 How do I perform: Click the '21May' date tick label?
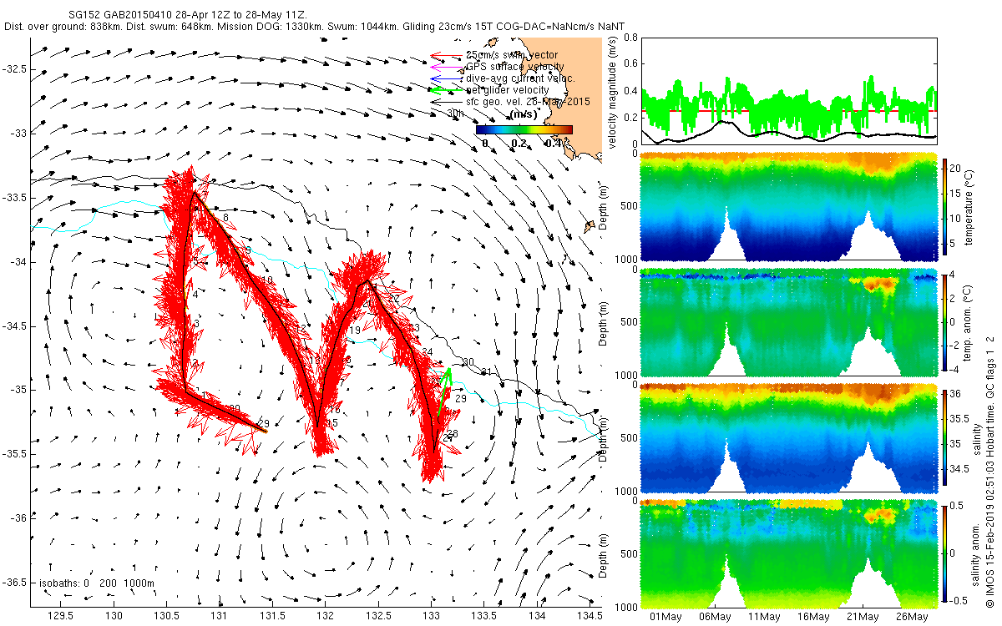pos(863,617)
